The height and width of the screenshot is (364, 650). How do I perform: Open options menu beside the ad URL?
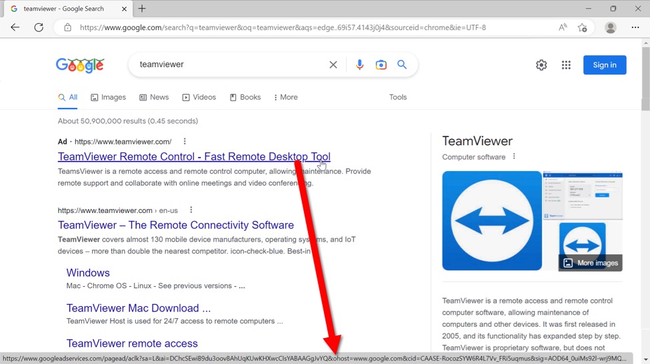tap(185, 141)
